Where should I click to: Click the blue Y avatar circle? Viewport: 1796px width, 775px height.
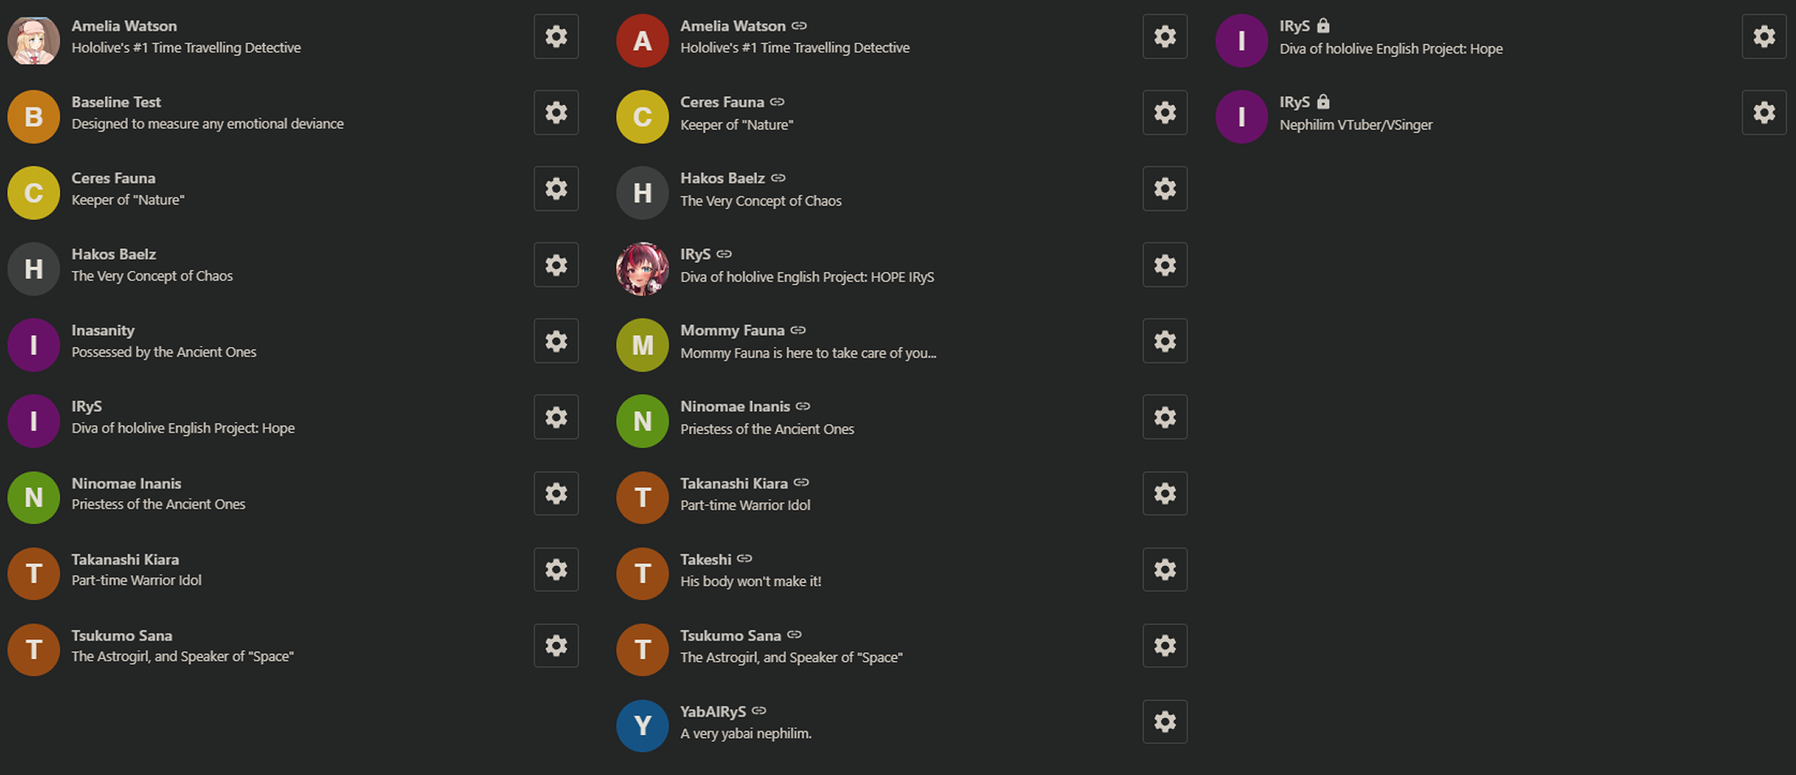click(x=642, y=726)
